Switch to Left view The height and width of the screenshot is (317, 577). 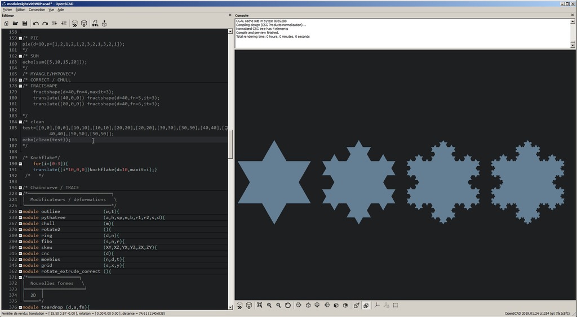(x=327, y=305)
